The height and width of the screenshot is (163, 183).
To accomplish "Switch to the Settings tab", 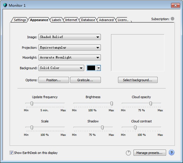I will click(x=20, y=20).
